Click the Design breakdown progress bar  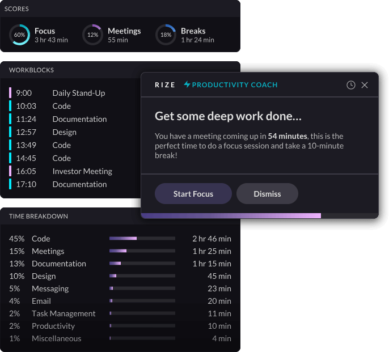pos(142,276)
